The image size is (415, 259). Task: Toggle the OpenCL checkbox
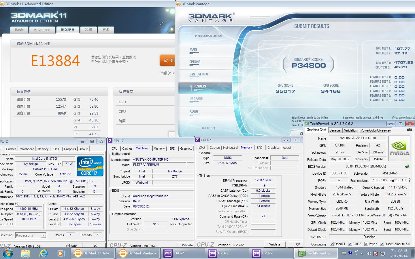coord(332,244)
